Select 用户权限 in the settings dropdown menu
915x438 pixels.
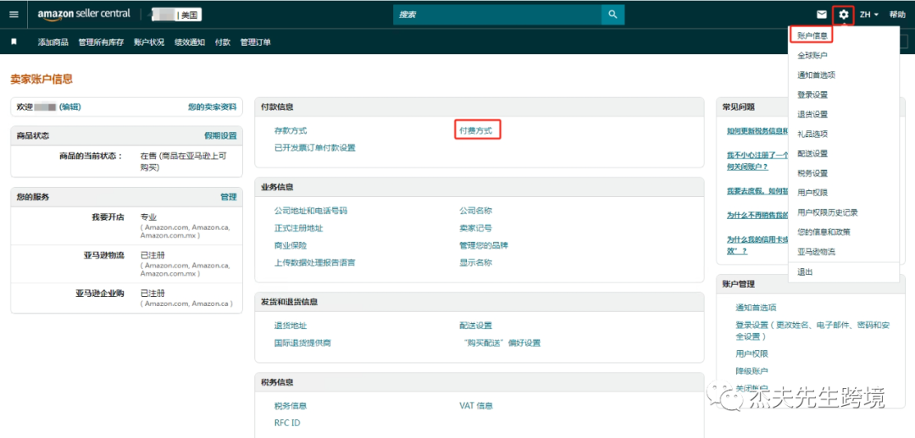[x=812, y=193]
